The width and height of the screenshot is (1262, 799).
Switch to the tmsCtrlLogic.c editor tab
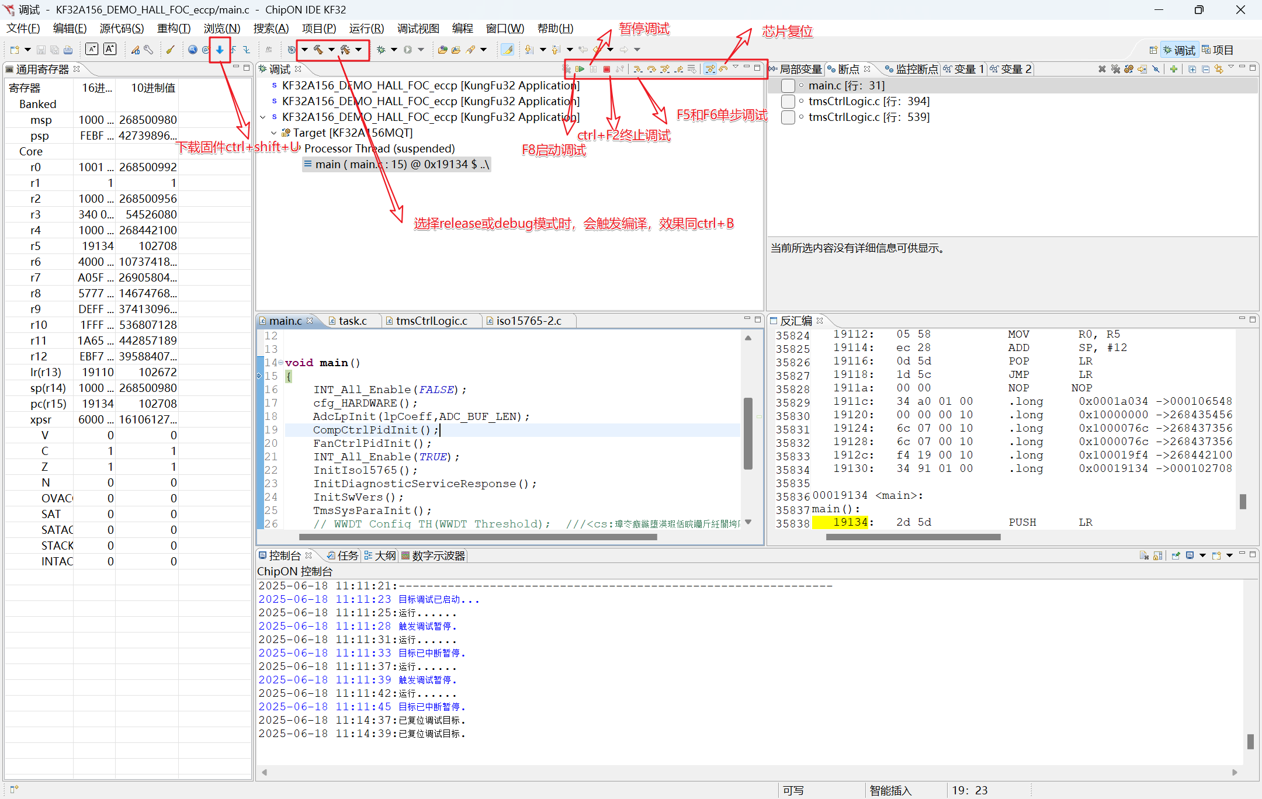431,321
